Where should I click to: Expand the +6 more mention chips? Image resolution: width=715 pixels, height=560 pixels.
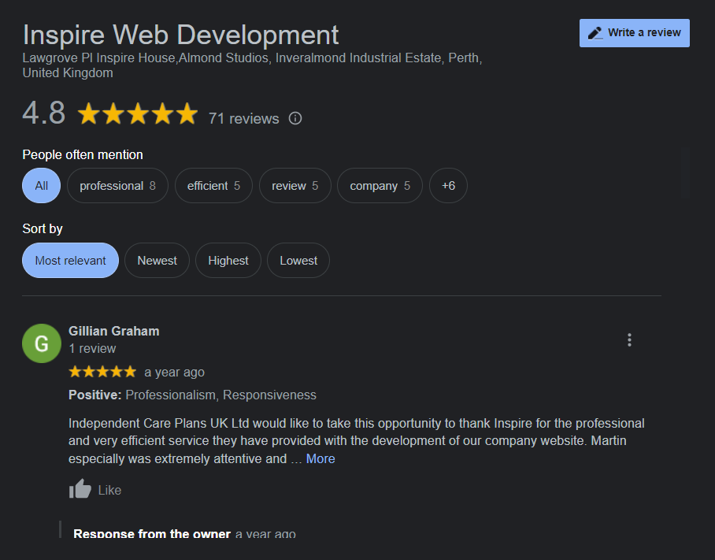(448, 186)
